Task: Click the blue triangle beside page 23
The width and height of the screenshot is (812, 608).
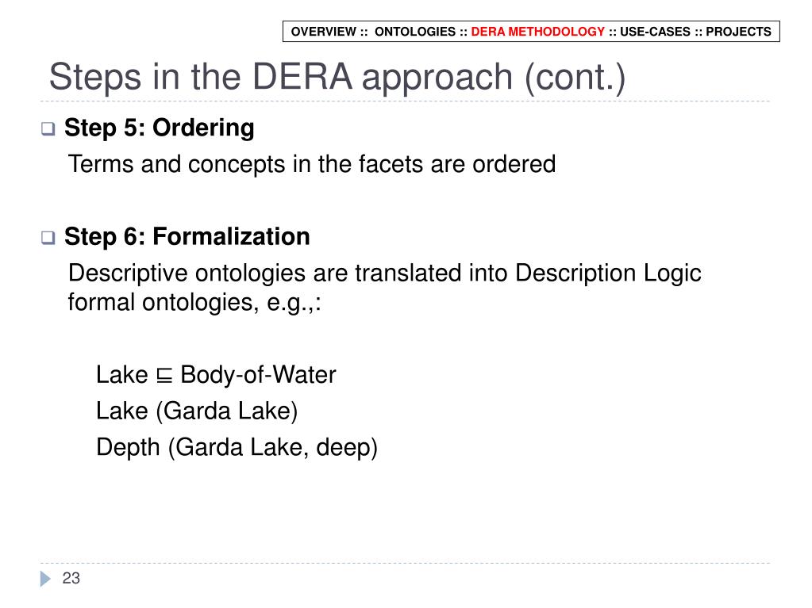Action: (x=45, y=579)
